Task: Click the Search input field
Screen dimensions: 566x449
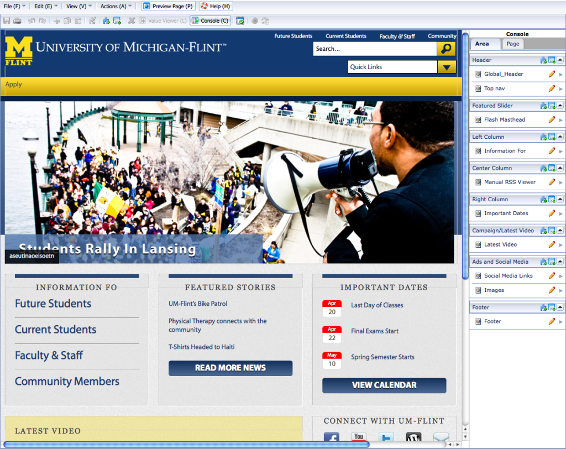Action: pos(375,49)
